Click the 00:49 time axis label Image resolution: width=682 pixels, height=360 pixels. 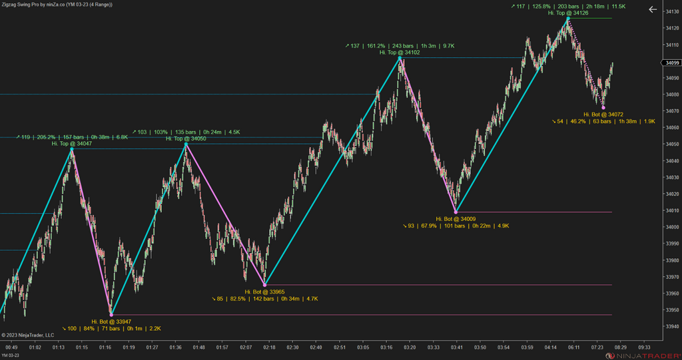tap(12, 347)
